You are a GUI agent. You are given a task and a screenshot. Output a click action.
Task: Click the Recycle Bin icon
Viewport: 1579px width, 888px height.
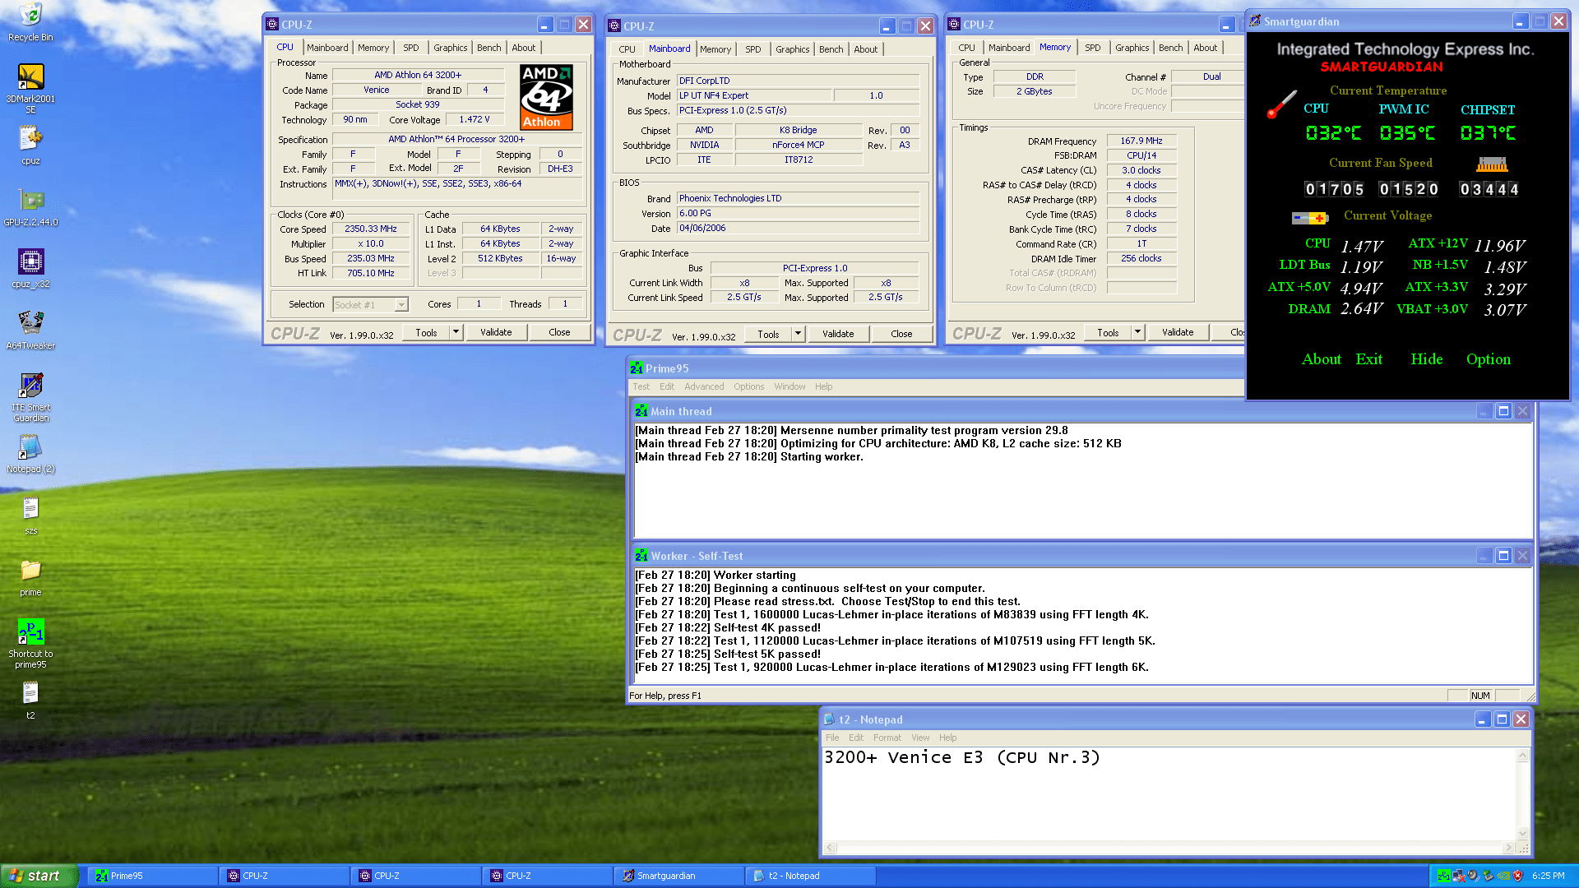click(30, 16)
